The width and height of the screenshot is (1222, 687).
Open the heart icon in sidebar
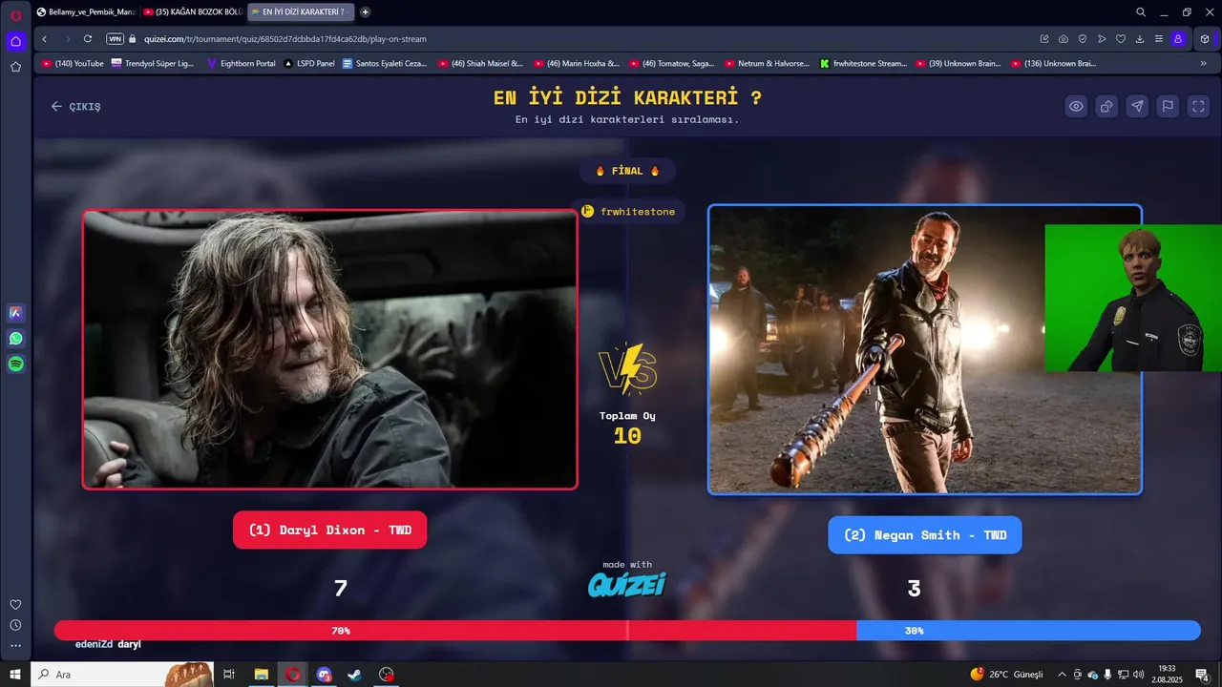pos(15,604)
